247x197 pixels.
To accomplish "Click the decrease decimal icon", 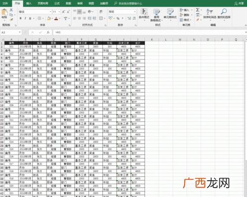I will (x=134, y=18).
